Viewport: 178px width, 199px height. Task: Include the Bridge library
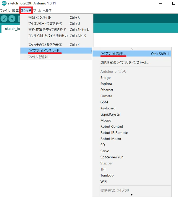(132, 77)
